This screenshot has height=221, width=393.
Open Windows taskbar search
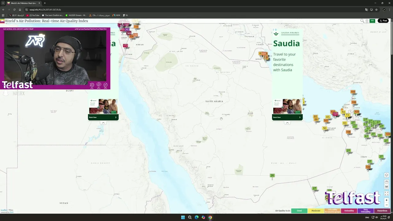click(x=190, y=217)
